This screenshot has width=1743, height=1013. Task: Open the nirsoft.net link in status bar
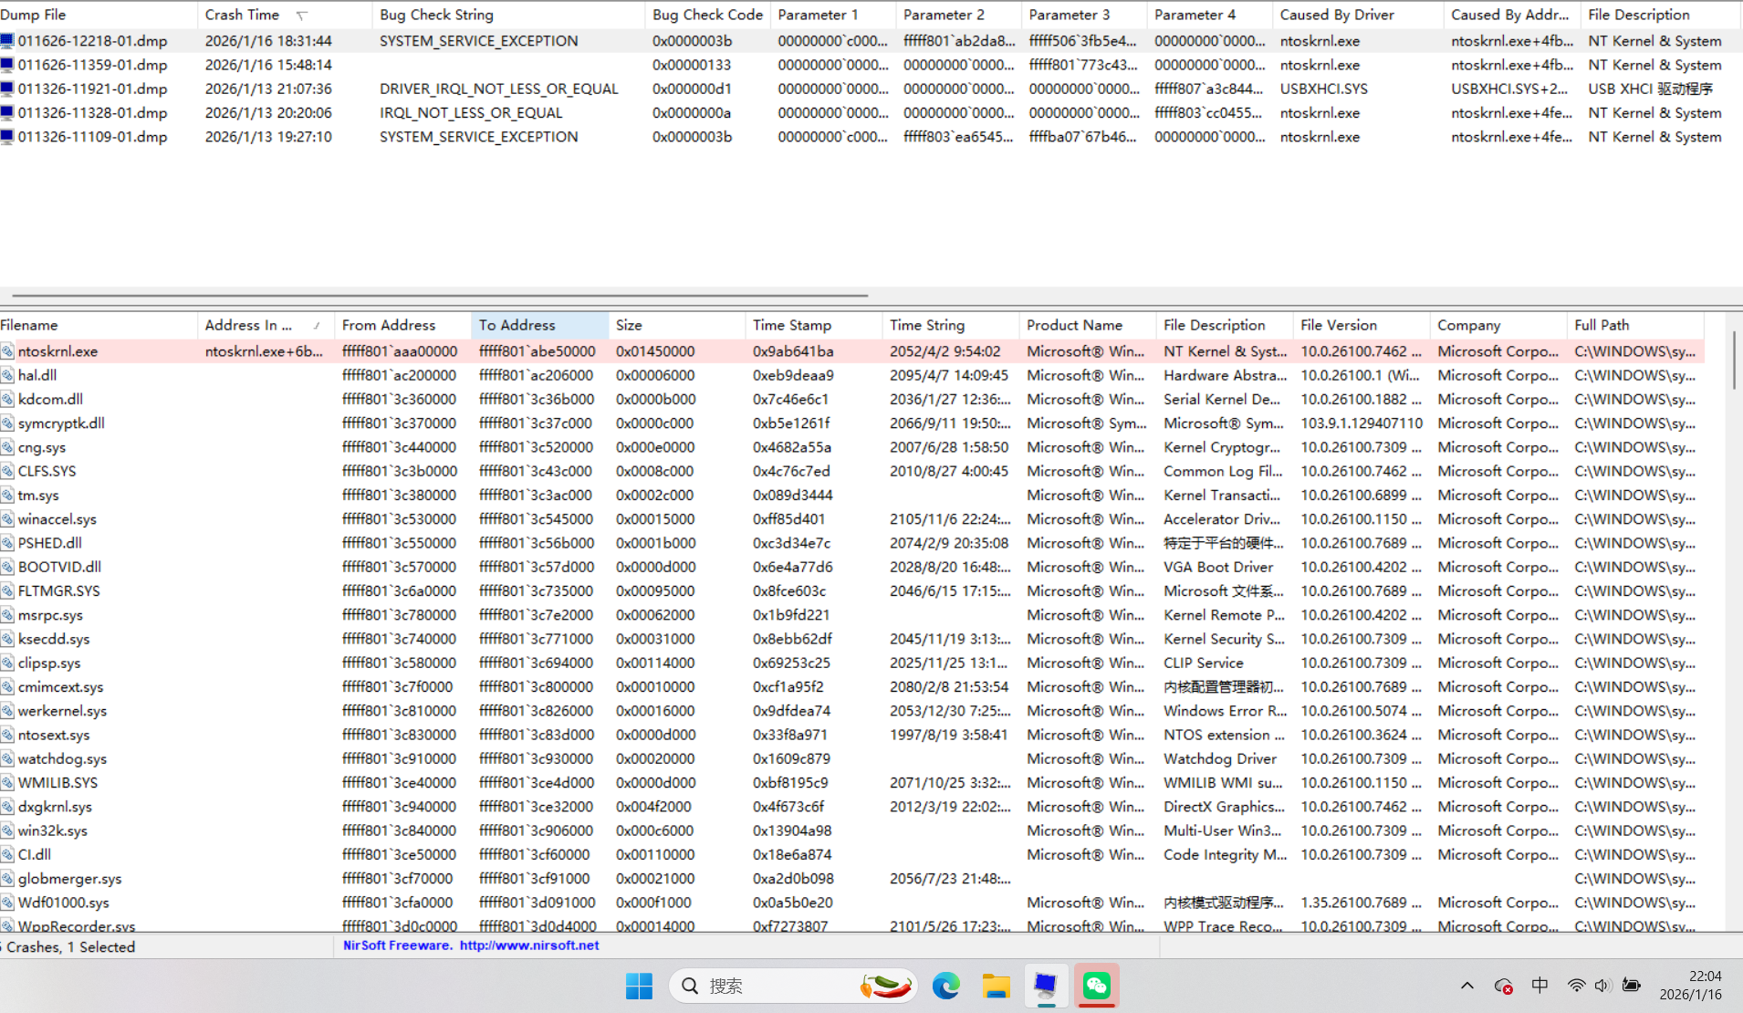[529, 945]
